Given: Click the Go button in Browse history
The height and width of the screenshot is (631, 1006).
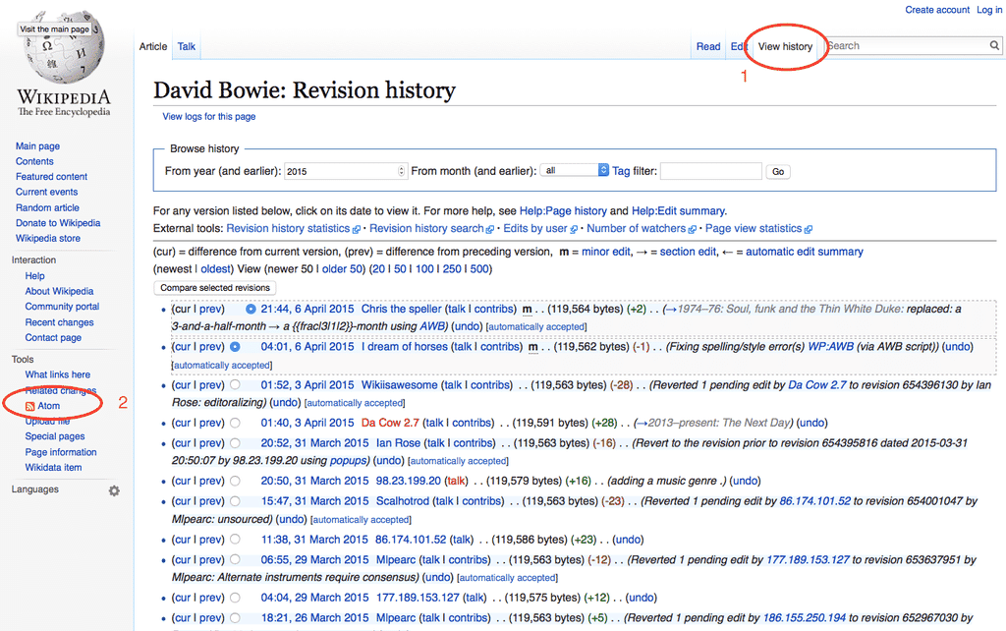Looking at the screenshot, I should point(778,171).
